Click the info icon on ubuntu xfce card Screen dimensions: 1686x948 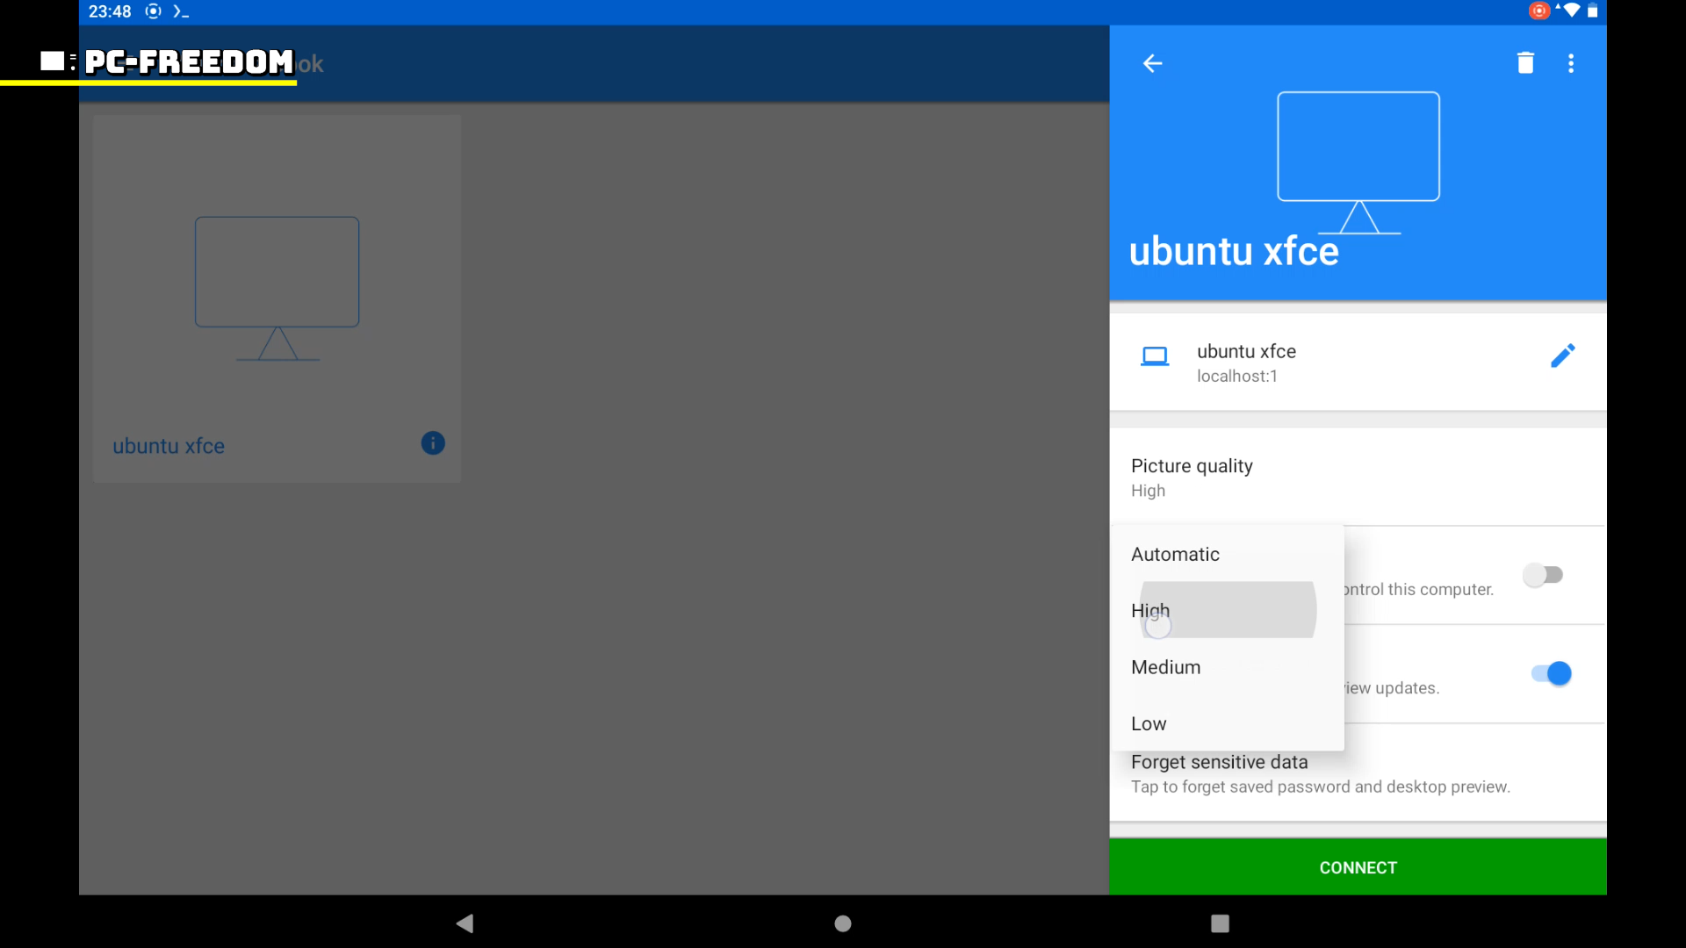pos(433,443)
